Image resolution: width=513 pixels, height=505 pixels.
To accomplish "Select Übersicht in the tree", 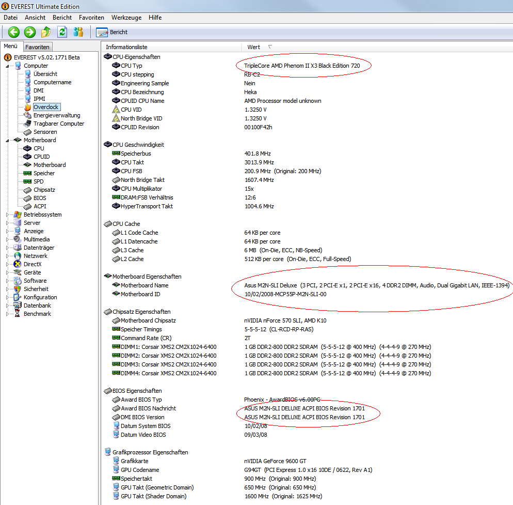I will [45, 74].
